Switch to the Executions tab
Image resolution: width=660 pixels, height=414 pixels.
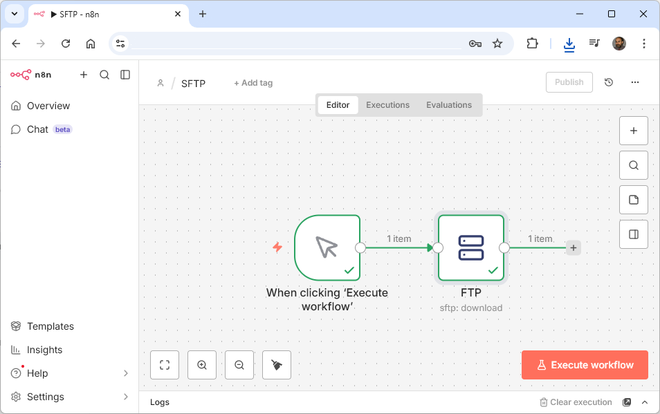pyautogui.click(x=387, y=105)
